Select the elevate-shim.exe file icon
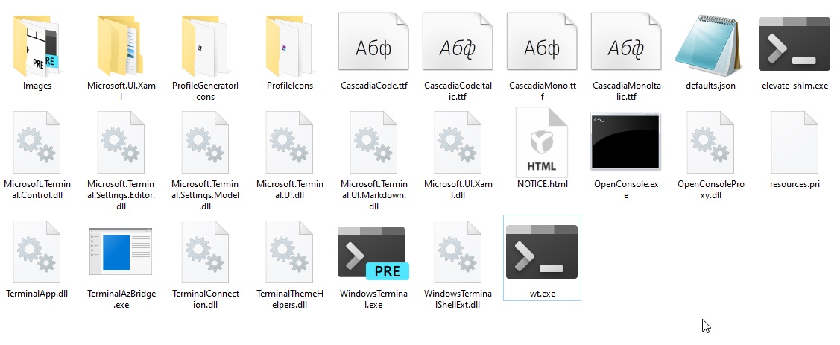This screenshot has width=840, height=345. 794,44
